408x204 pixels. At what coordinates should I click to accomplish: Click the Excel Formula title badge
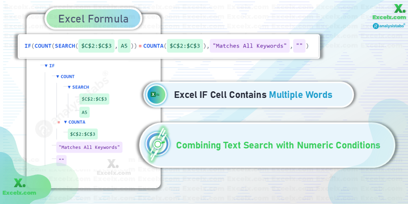93,19
